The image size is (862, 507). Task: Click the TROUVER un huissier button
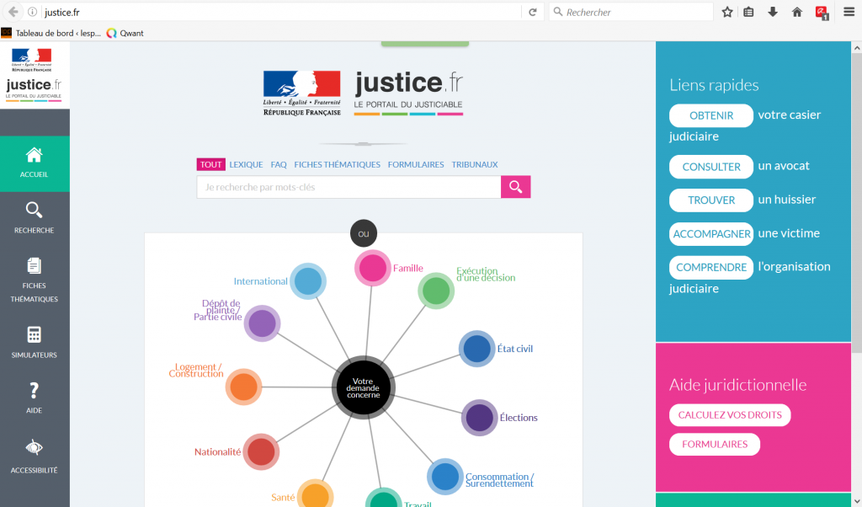710,200
